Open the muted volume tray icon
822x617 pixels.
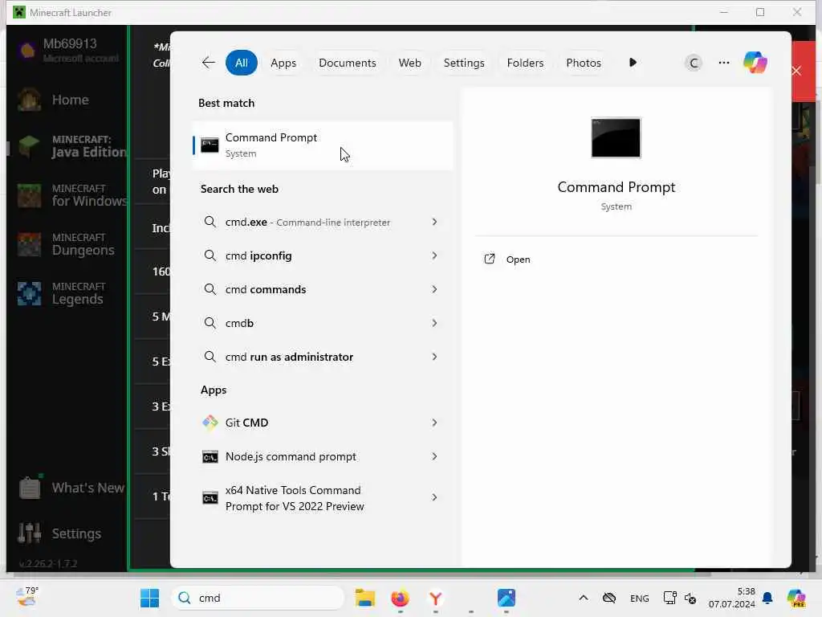pos(690,598)
